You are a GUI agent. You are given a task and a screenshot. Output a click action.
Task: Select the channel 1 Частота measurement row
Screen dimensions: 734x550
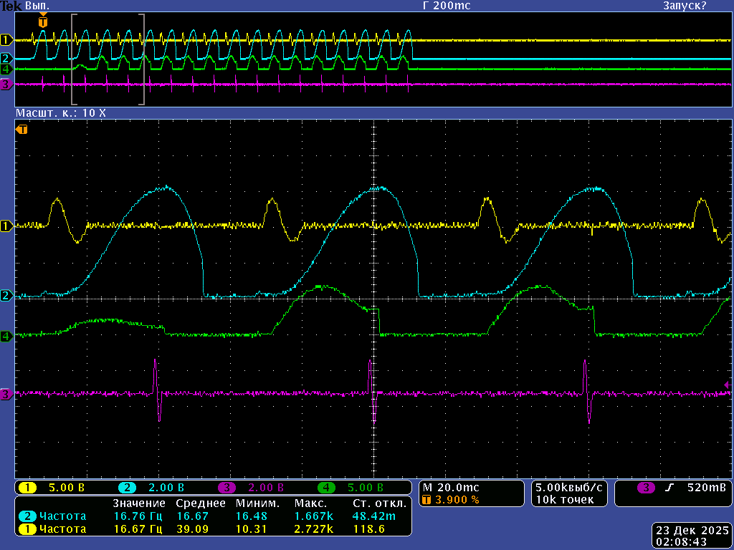pyautogui.click(x=63, y=529)
